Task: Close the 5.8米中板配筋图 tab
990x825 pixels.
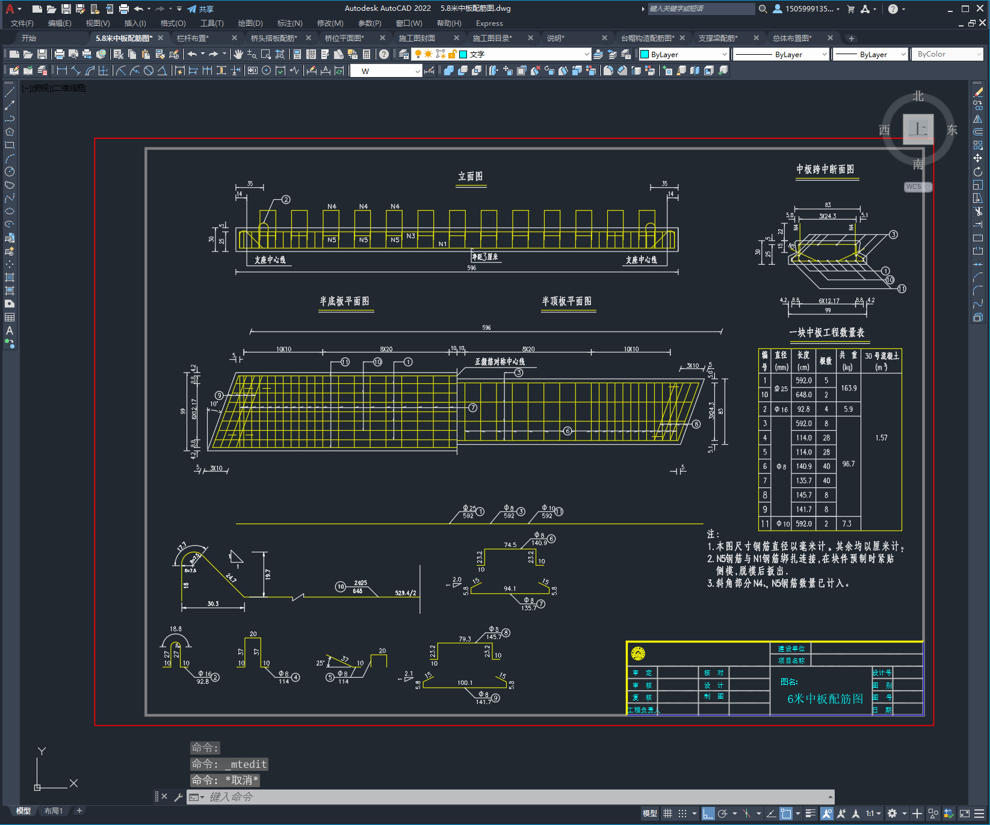Action: [161, 38]
